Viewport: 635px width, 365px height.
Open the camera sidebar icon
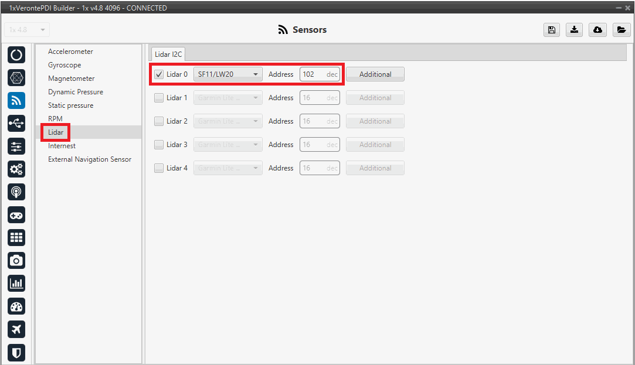coord(16,261)
